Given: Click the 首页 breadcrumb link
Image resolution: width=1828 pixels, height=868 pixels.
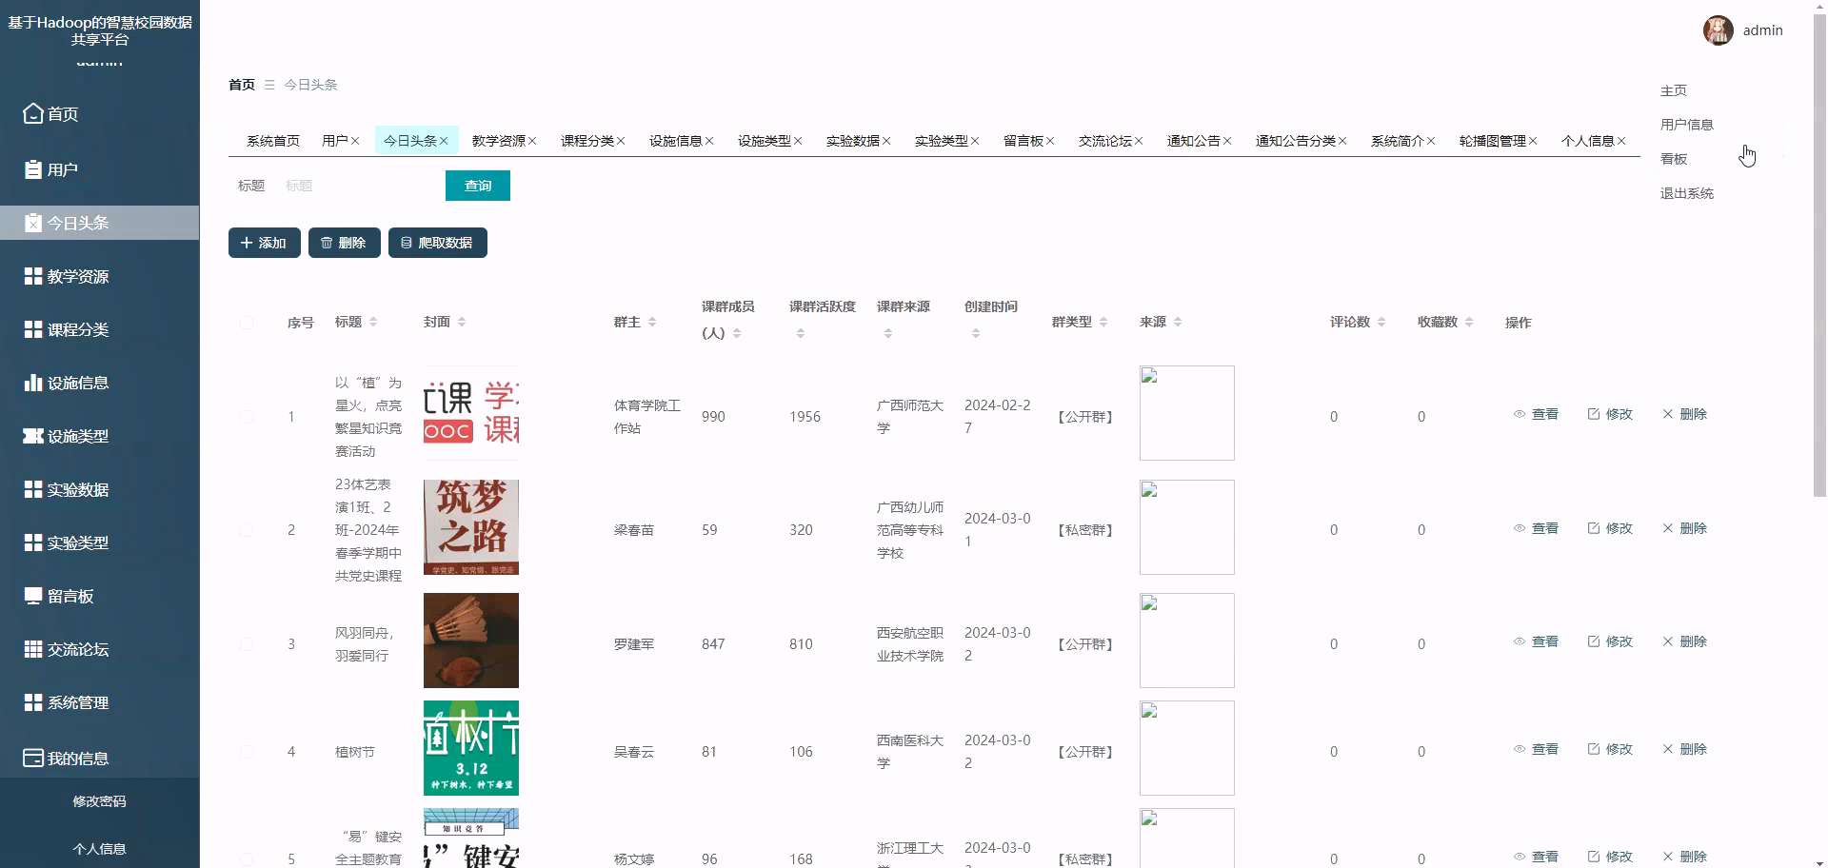Looking at the screenshot, I should 242,85.
